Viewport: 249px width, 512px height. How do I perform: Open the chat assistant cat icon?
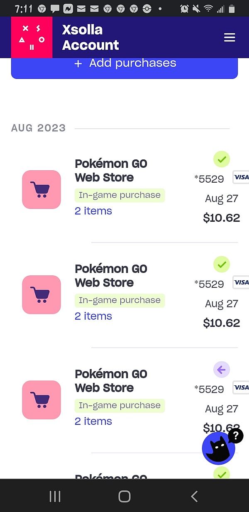point(219,448)
